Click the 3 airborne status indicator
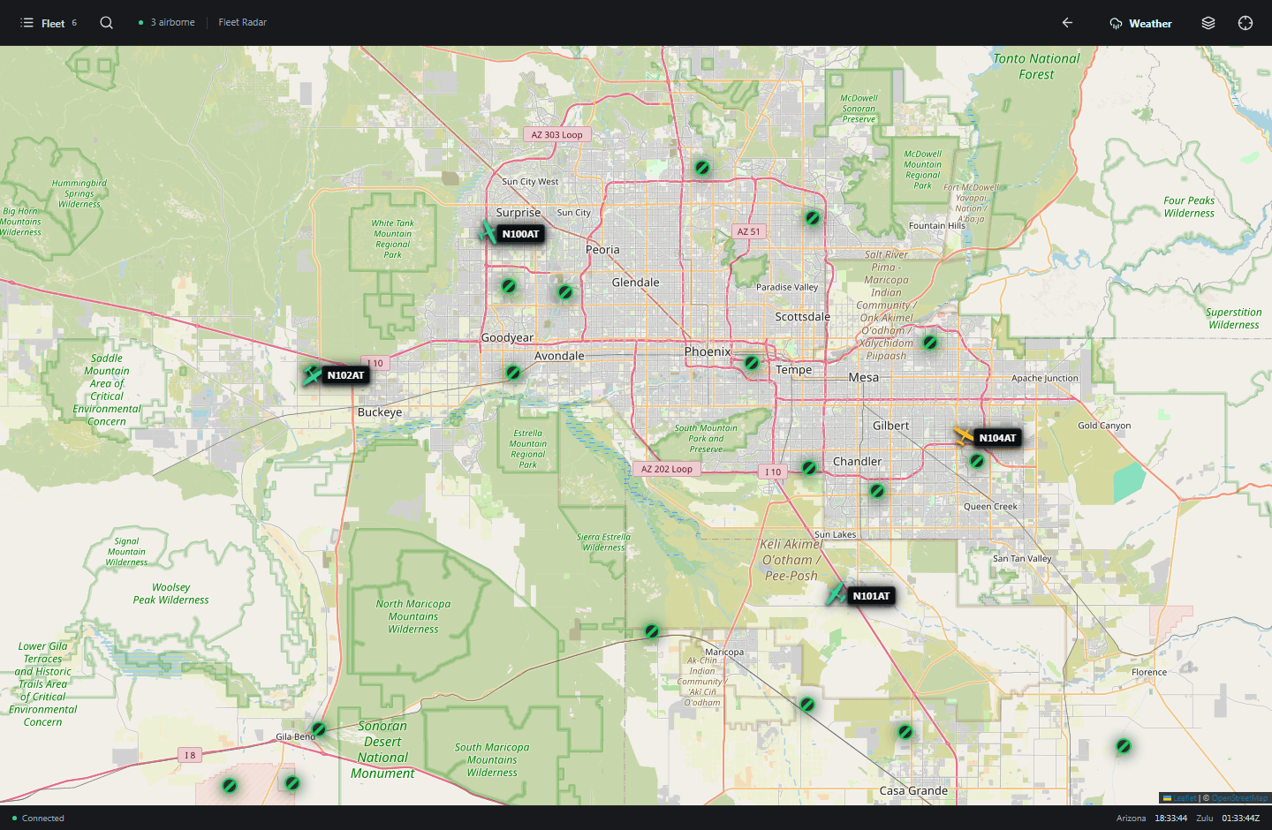 pyautogui.click(x=166, y=23)
